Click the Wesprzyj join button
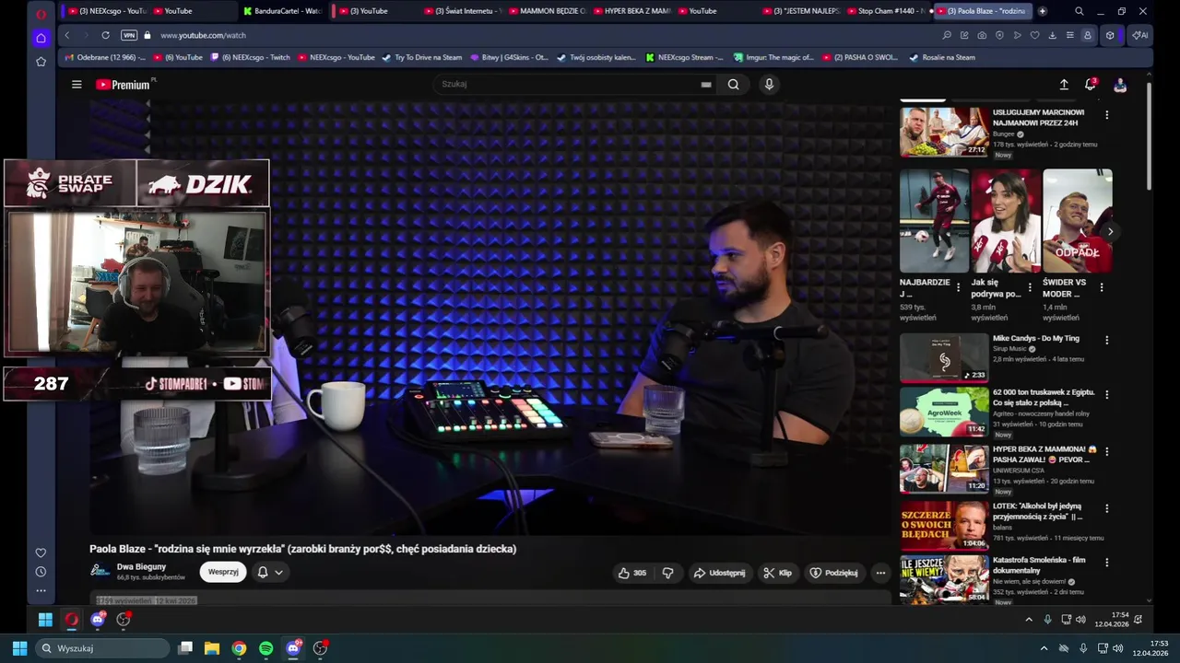The image size is (1180, 663). tap(223, 572)
